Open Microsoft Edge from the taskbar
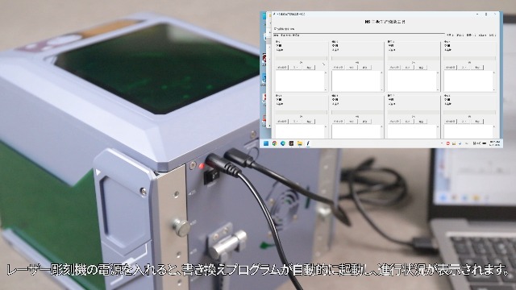516x290 pixels. [283, 143]
